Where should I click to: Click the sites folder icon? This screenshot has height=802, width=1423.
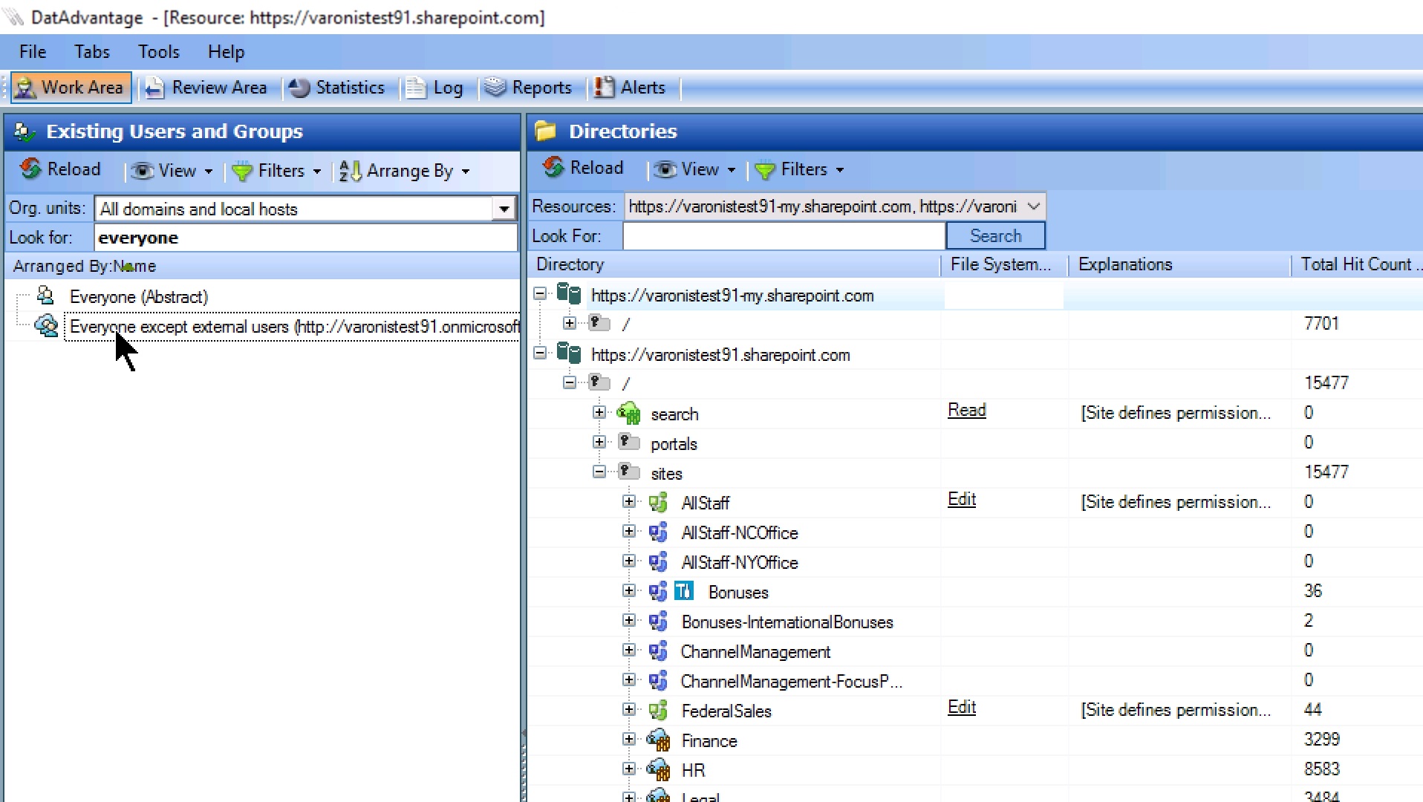pyautogui.click(x=628, y=472)
